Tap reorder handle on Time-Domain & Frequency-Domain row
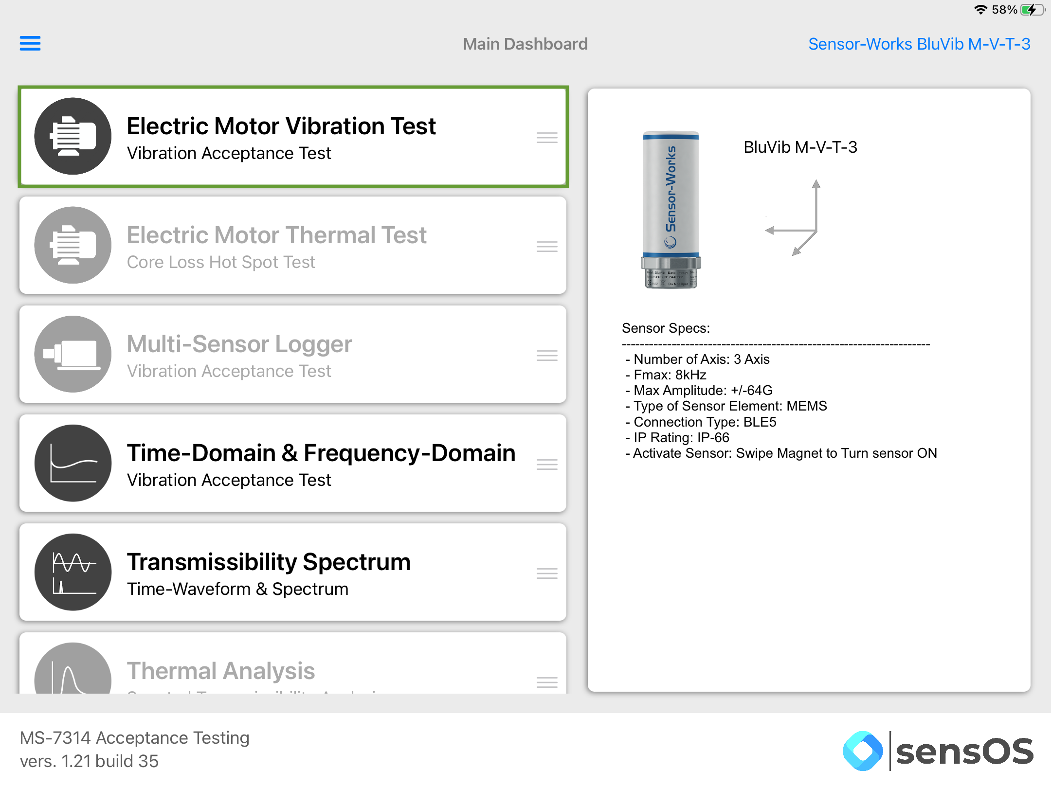Screen dimensions: 1051x788 [547, 465]
